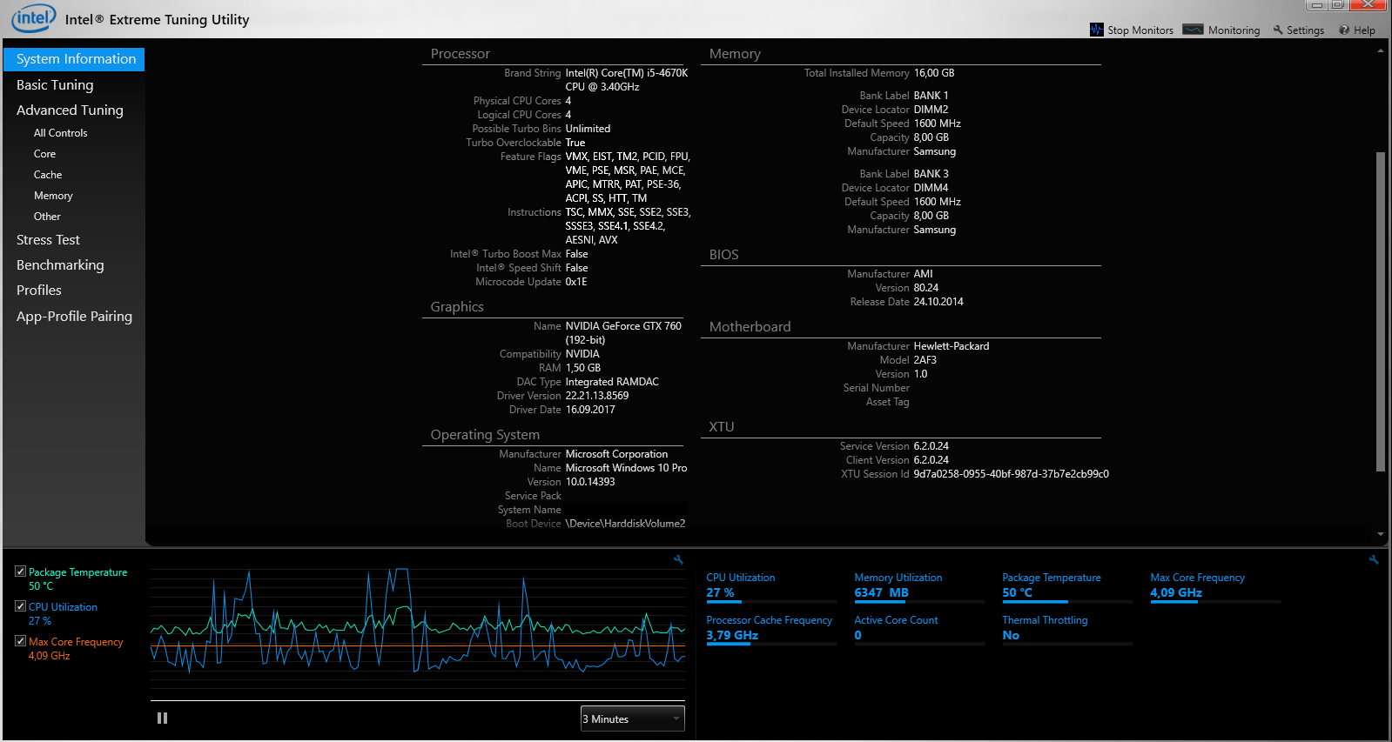Click DIMM4 device locator value
The image size is (1392, 742).
[931, 188]
